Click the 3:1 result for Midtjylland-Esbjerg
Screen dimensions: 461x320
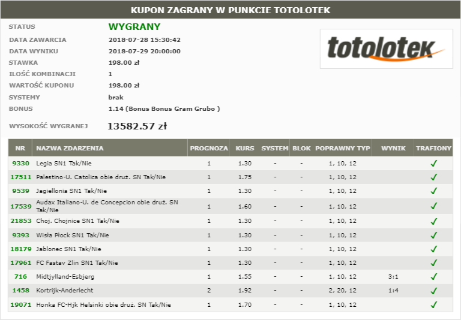[x=393, y=276]
